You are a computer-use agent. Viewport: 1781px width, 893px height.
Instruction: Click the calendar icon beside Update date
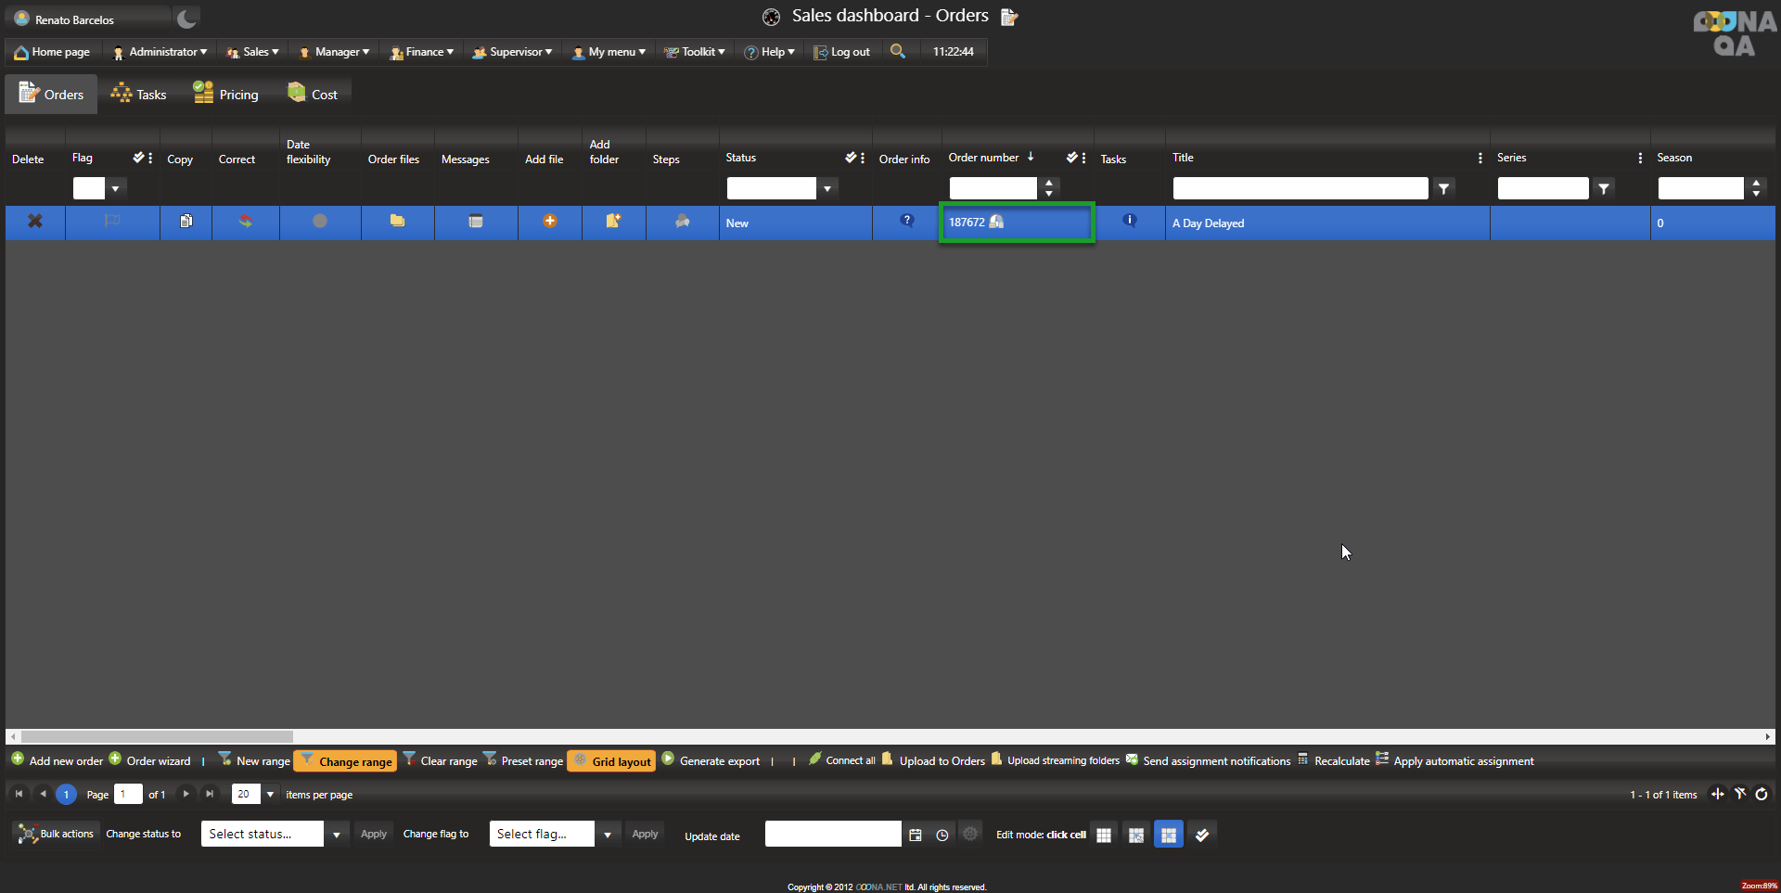(x=916, y=835)
